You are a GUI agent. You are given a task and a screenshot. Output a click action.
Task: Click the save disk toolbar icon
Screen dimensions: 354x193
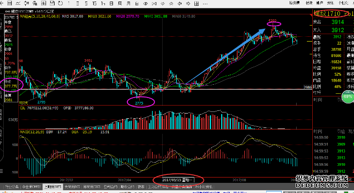tap(52, 3)
